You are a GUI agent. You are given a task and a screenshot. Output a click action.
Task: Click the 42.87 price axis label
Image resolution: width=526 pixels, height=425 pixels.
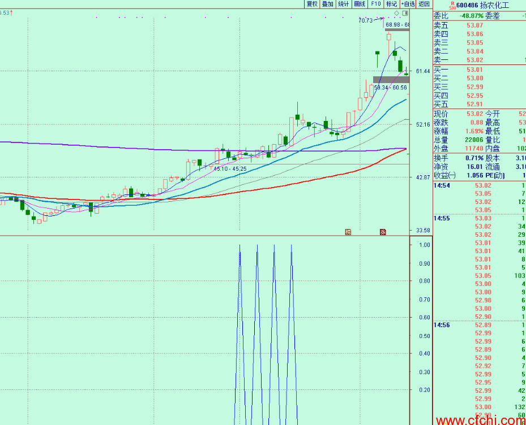point(423,177)
